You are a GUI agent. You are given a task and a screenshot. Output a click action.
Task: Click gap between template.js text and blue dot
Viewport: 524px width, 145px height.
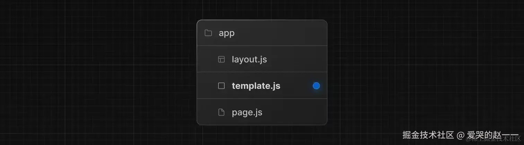point(296,86)
